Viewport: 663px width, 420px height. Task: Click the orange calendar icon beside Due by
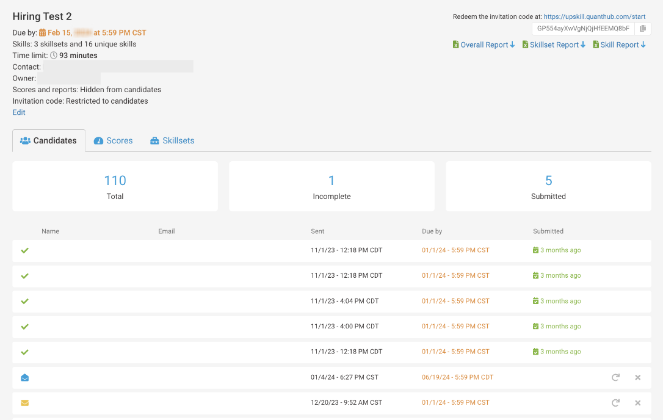[x=42, y=32]
